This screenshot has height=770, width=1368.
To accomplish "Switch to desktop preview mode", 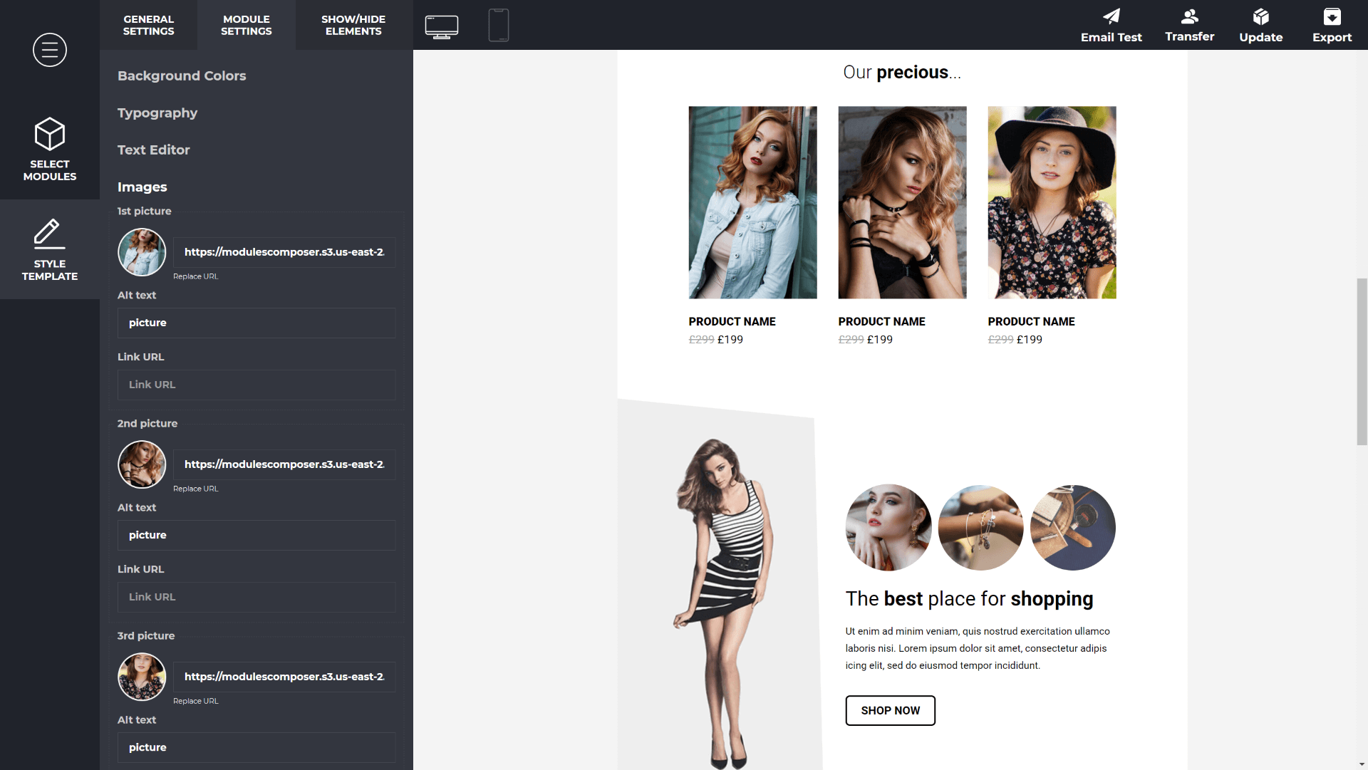I will click(442, 25).
